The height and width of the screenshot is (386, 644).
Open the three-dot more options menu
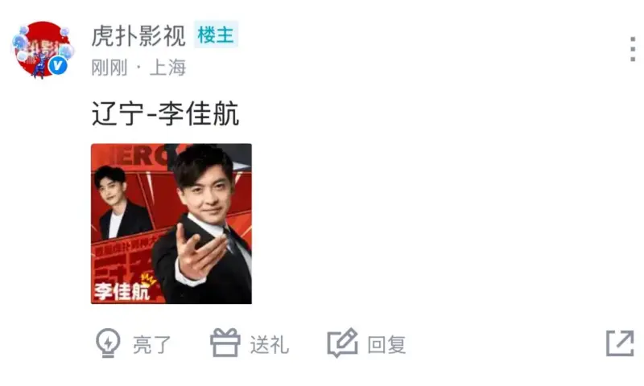click(x=633, y=49)
